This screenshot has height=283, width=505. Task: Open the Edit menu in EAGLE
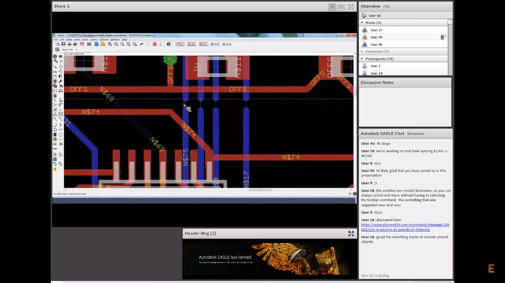(x=62, y=39)
